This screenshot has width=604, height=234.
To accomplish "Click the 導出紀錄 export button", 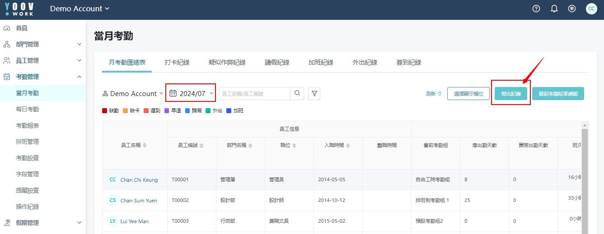I will coord(511,94).
